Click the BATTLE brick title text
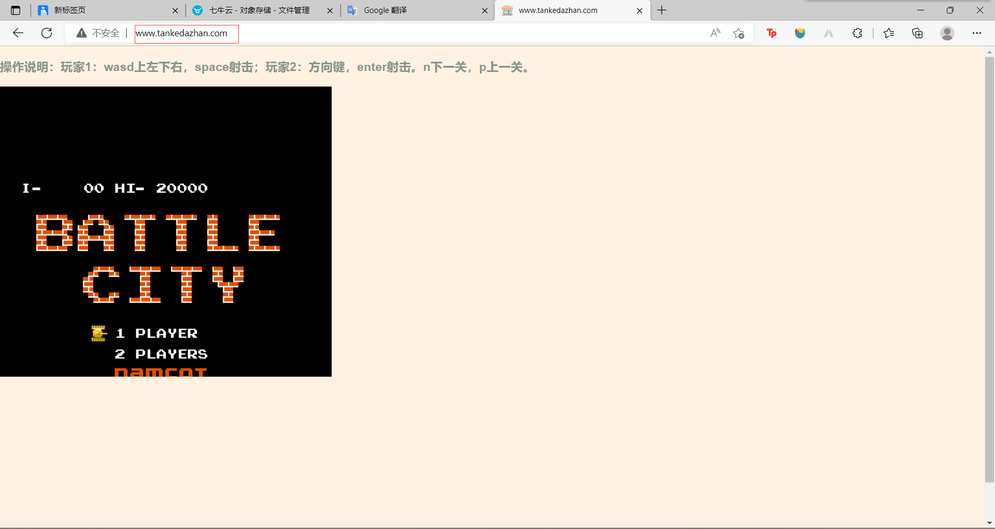This screenshot has height=529, width=995. point(158,233)
